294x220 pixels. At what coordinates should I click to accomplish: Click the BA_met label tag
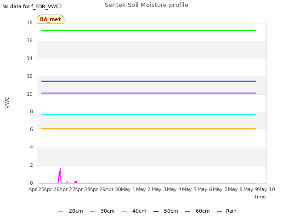tap(51, 19)
